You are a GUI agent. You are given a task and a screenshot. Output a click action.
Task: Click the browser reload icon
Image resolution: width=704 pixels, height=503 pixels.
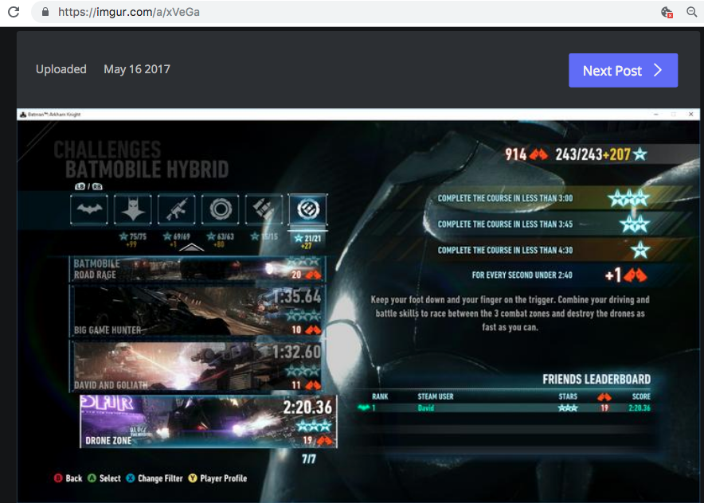pyautogui.click(x=14, y=12)
